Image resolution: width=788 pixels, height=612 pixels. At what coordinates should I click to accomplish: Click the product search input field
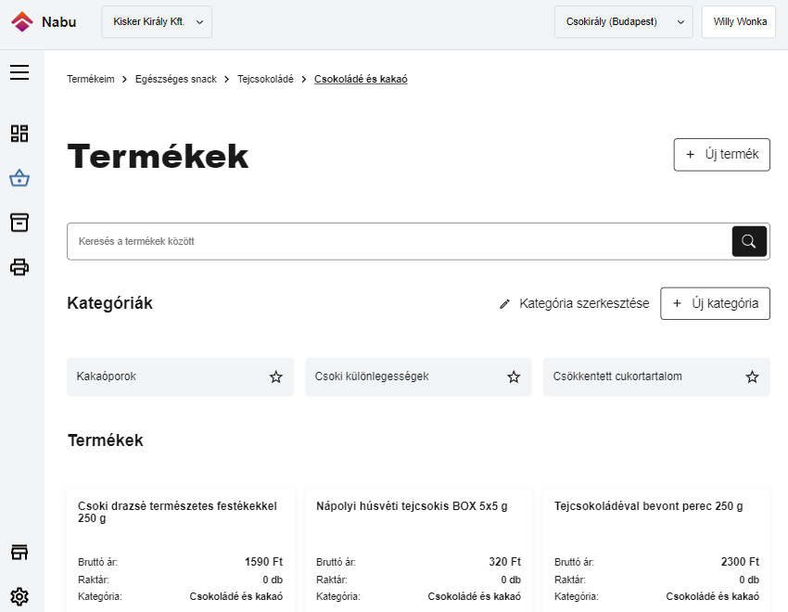(x=371, y=241)
